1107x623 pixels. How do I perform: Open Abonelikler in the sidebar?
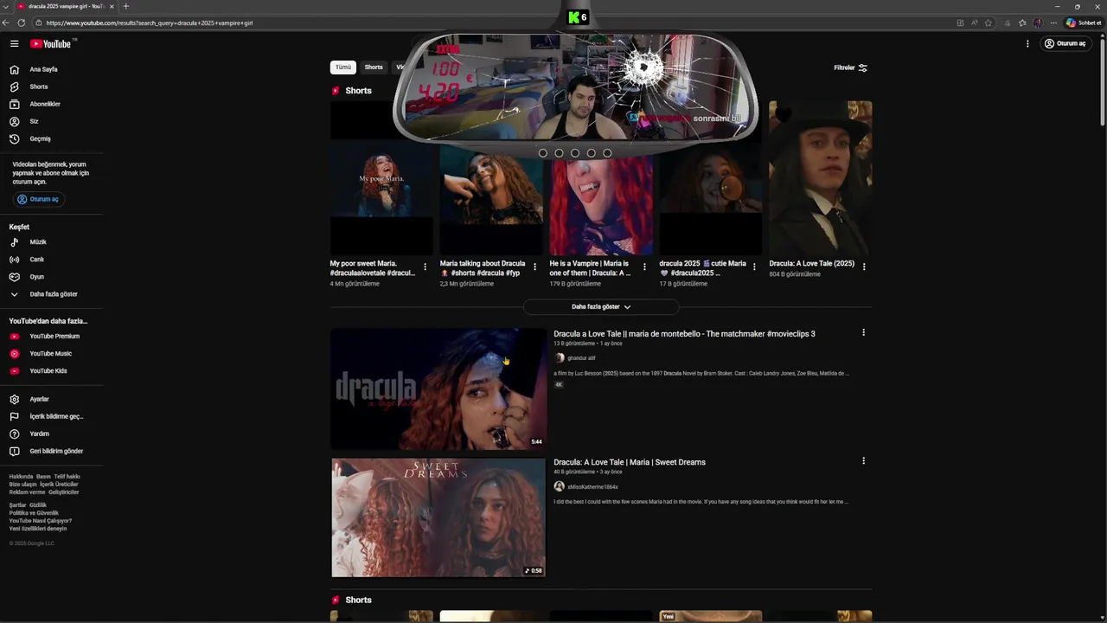click(x=52, y=104)
